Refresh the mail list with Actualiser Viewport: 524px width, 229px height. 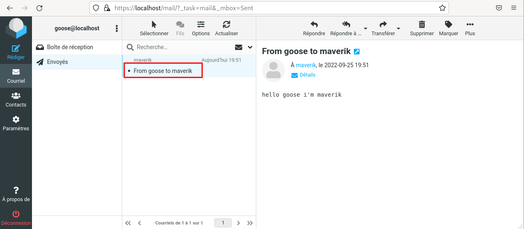point(226,25)
